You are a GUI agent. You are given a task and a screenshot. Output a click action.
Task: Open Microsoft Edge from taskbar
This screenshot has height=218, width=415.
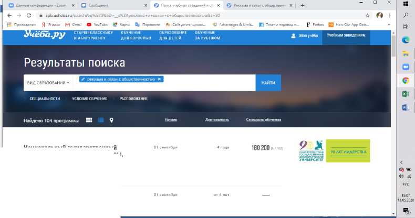[406, 40]
